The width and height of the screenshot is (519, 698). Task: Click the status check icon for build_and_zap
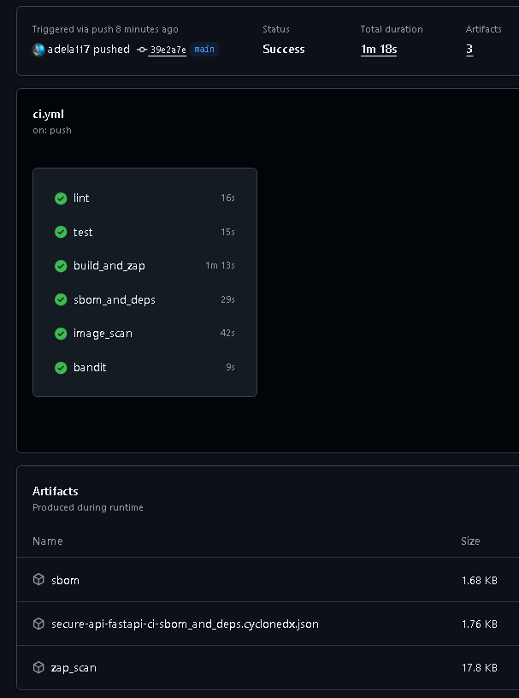pyautogui.click(x=61, y=266)
